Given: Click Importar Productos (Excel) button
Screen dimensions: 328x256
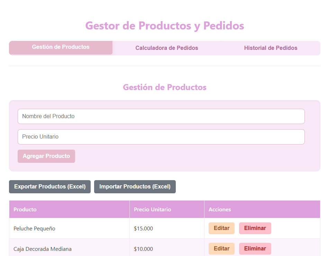Looking at the screenshot, I should tap(135, 187).
